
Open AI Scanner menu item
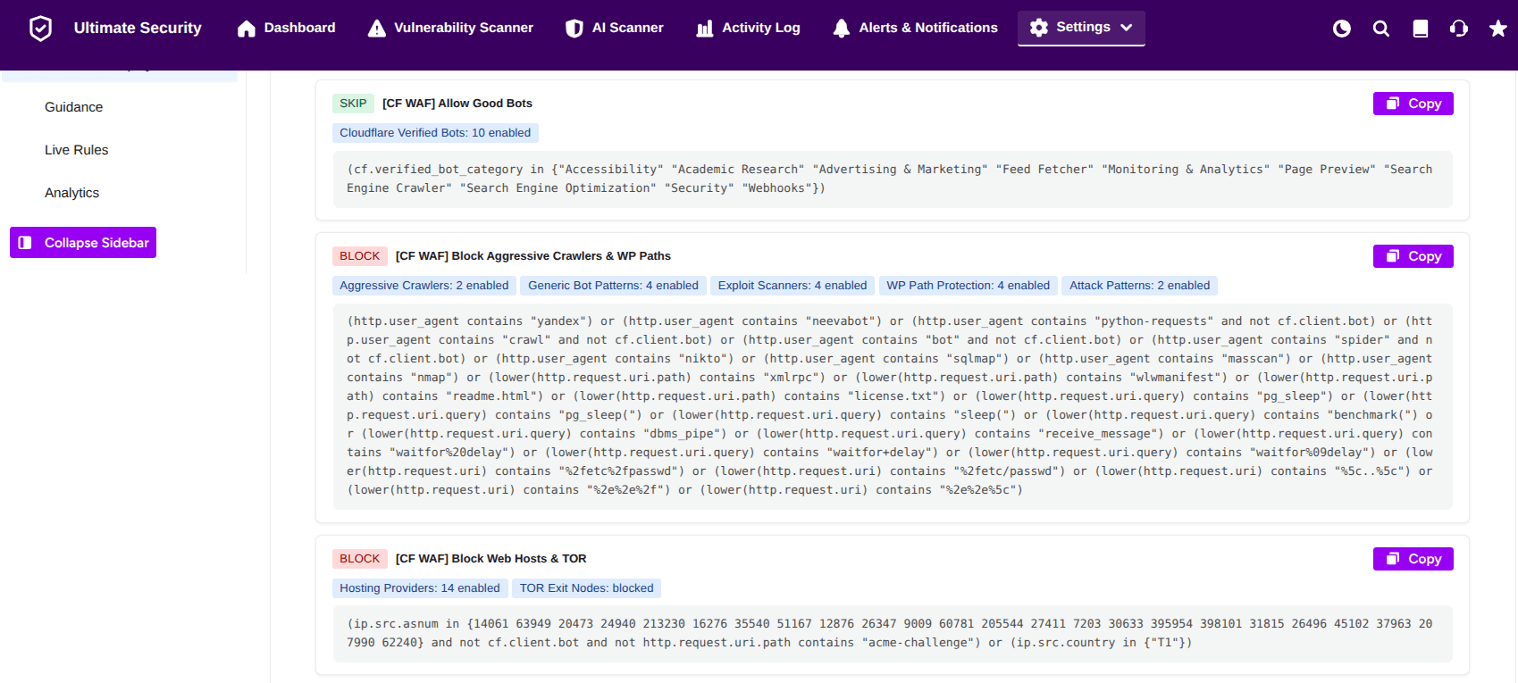615,28
